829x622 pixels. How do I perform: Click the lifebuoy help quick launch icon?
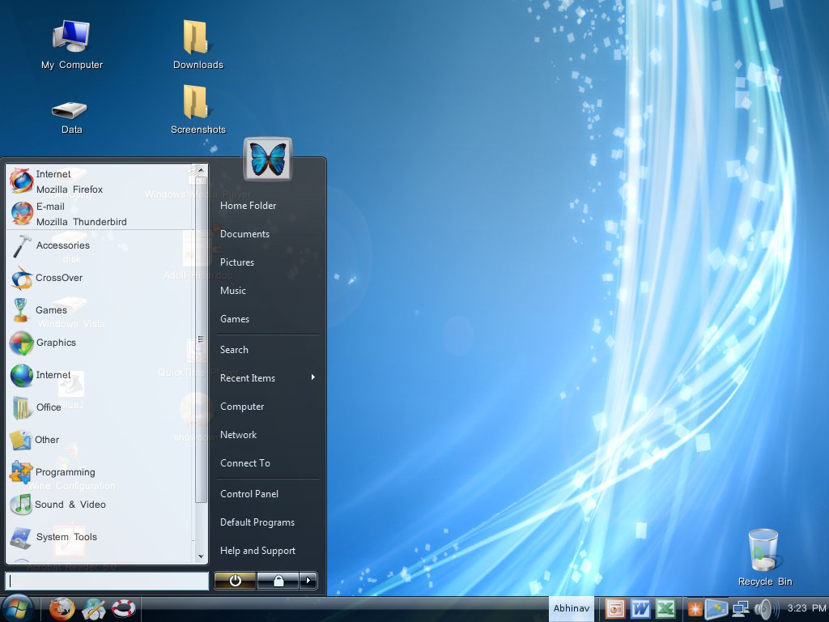(x=124, y=609)
